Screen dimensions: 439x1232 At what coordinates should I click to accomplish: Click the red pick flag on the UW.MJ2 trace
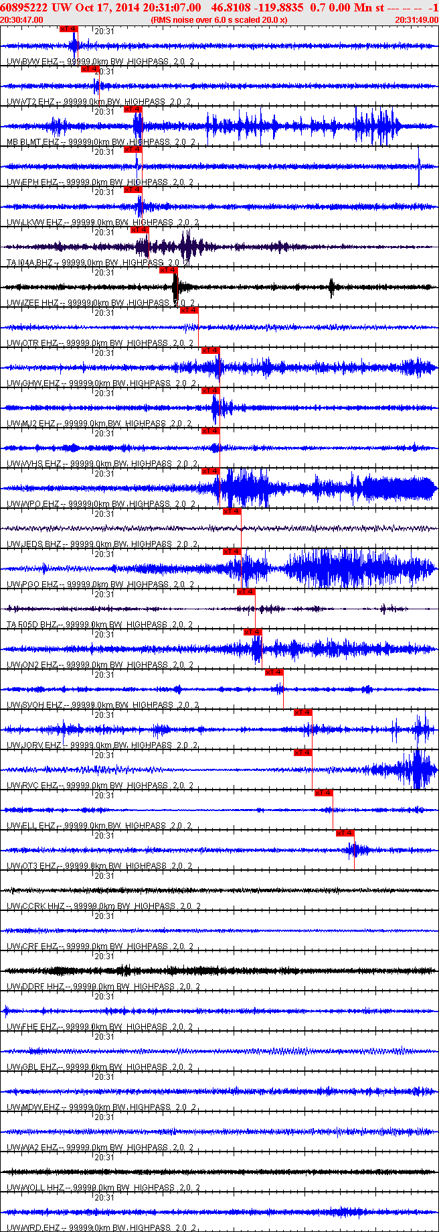click(211, 391)
